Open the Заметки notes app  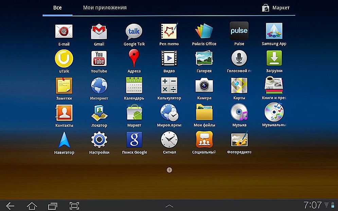point(64,86)
